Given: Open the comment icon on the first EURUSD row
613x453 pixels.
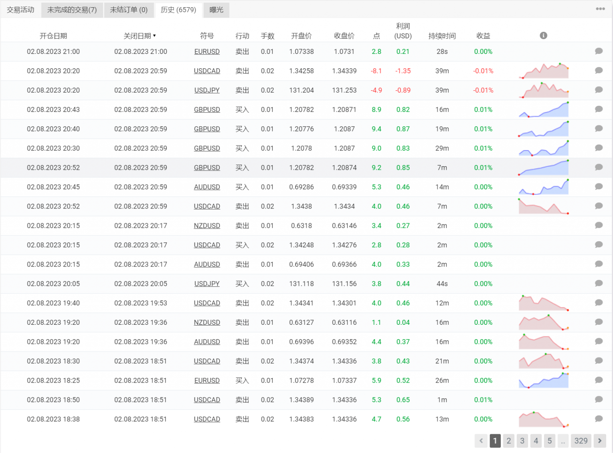Looking at the screenshot, I should (598, 52).
